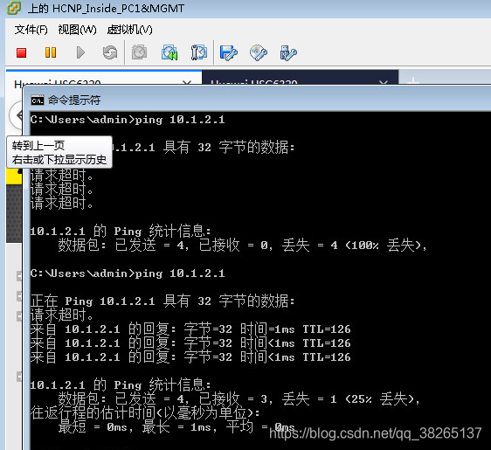The image size is (491, 450).
Task: Close the dark Huawei USG6320 tab
Action: (383, 83)
